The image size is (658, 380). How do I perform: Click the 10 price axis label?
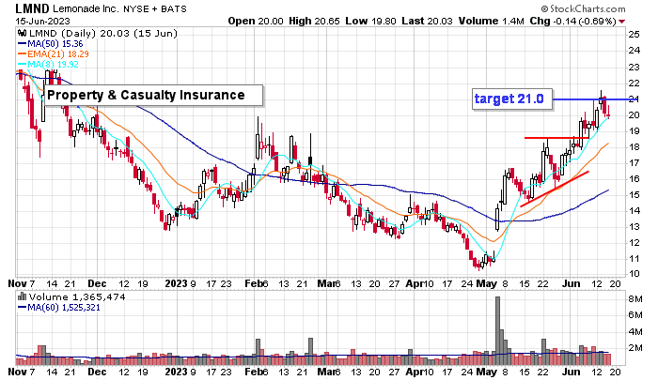click(x=634, y=274)
